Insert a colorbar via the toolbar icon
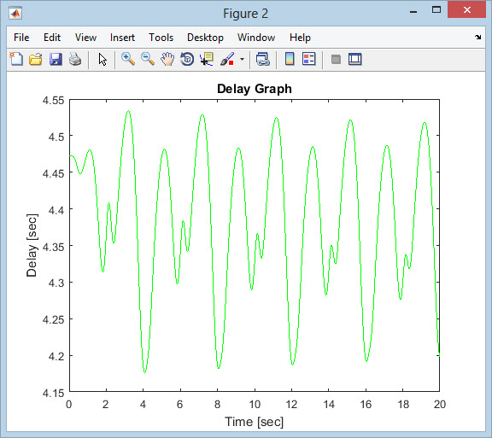 [x=290, y=59]
